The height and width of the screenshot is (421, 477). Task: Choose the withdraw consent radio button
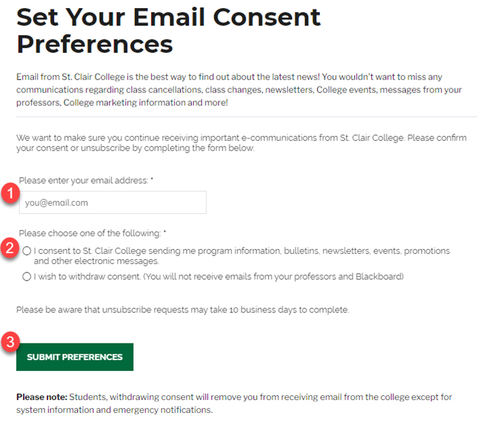(x=26, y=276)
